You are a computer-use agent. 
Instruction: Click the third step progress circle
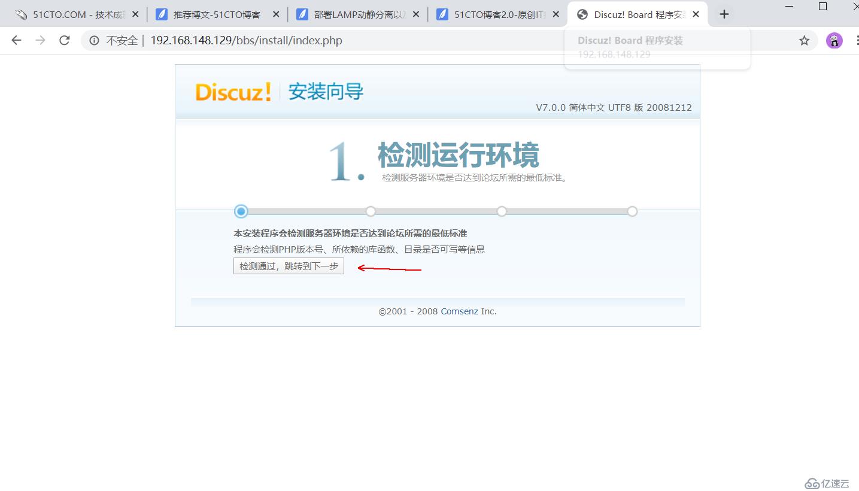click(x=502, y=211)
